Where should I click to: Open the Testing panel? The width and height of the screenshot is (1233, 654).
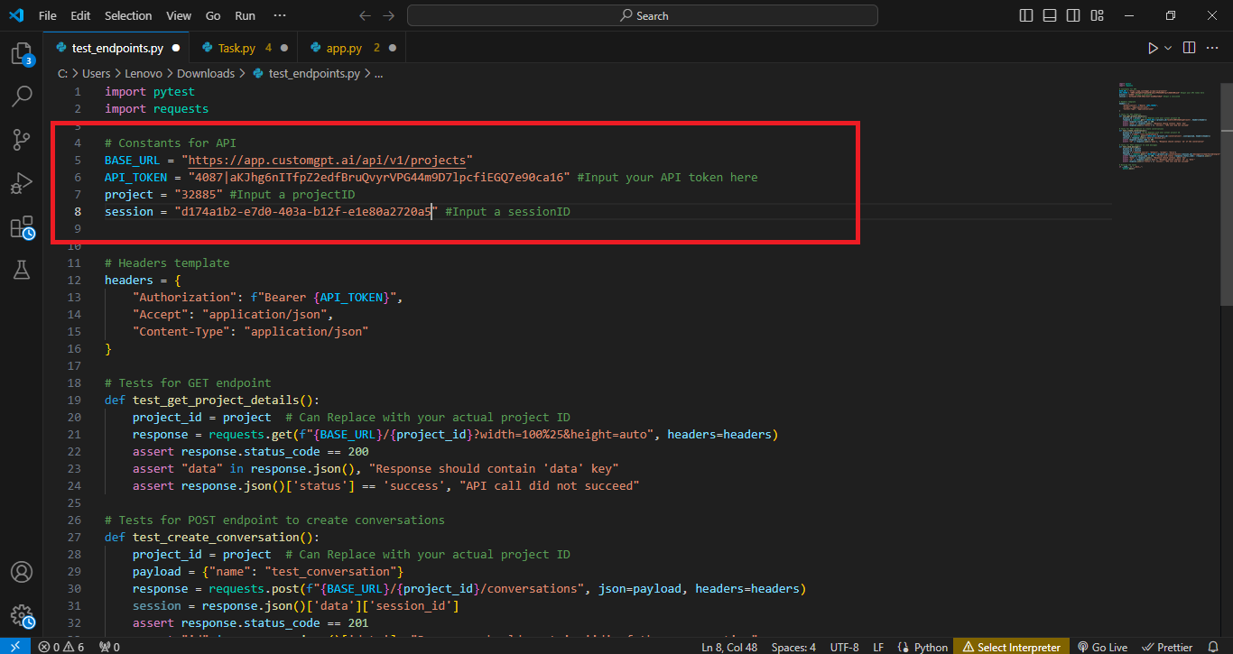pos(22,270)
